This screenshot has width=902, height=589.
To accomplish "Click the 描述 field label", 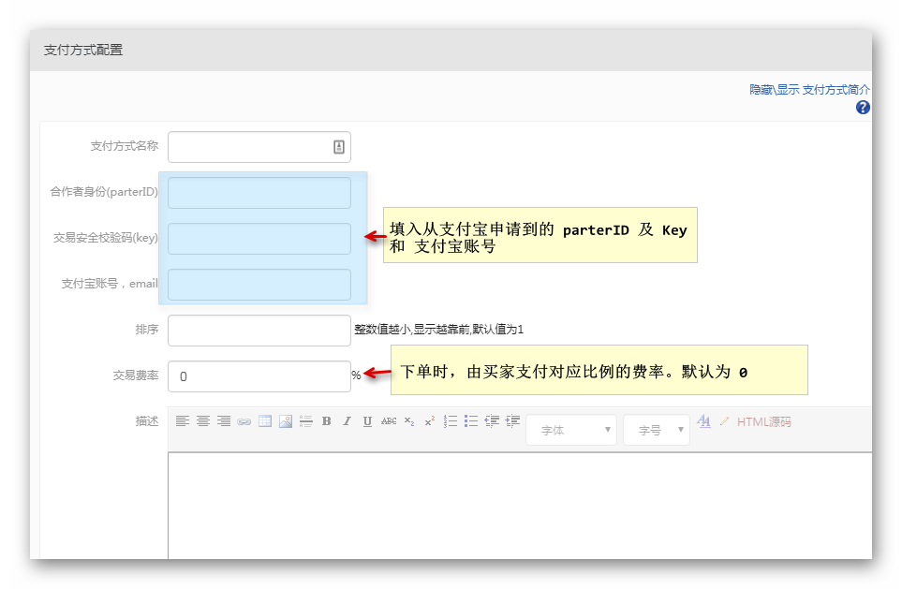I will [x=147, y=421].
